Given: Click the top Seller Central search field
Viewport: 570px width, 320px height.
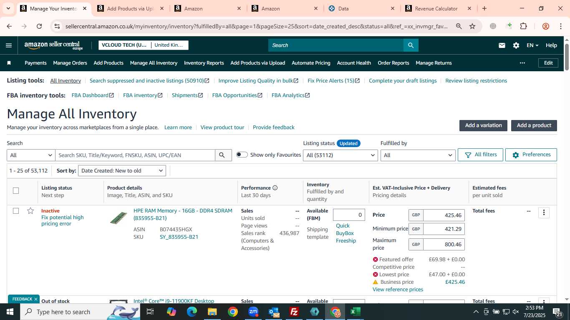Looking at the screenshot, I should tap(336, 45).
